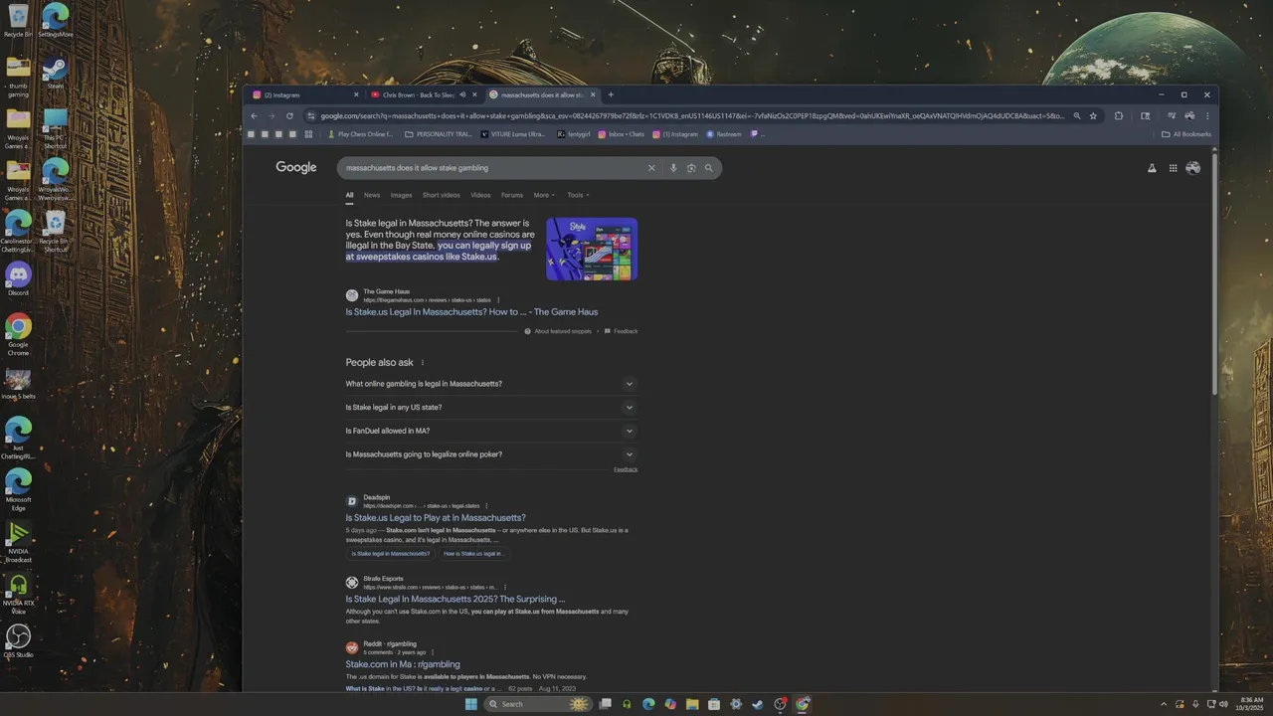Viewport: 1273px width, 716px height.
Task: Select the News search tab
Action: pos(372,195)
